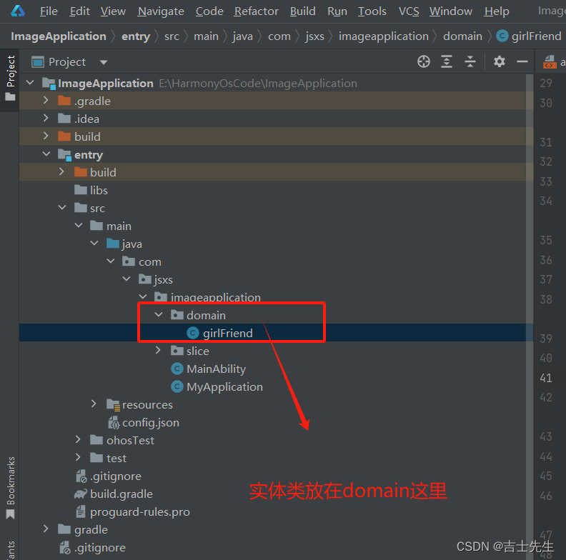
Task: Open the Edit menu
Action: [x=79, y=11]
